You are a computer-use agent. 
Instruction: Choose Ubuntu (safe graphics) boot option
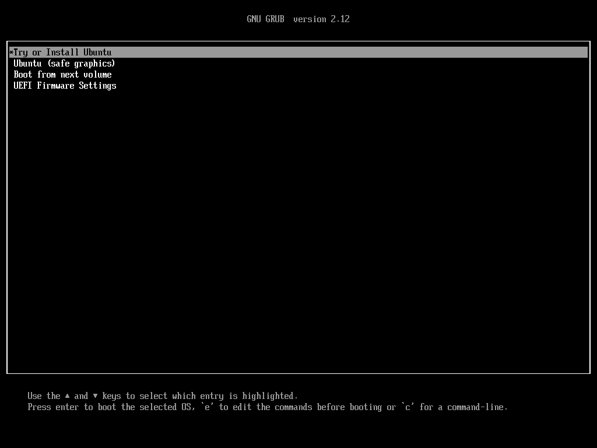(64, 64)
